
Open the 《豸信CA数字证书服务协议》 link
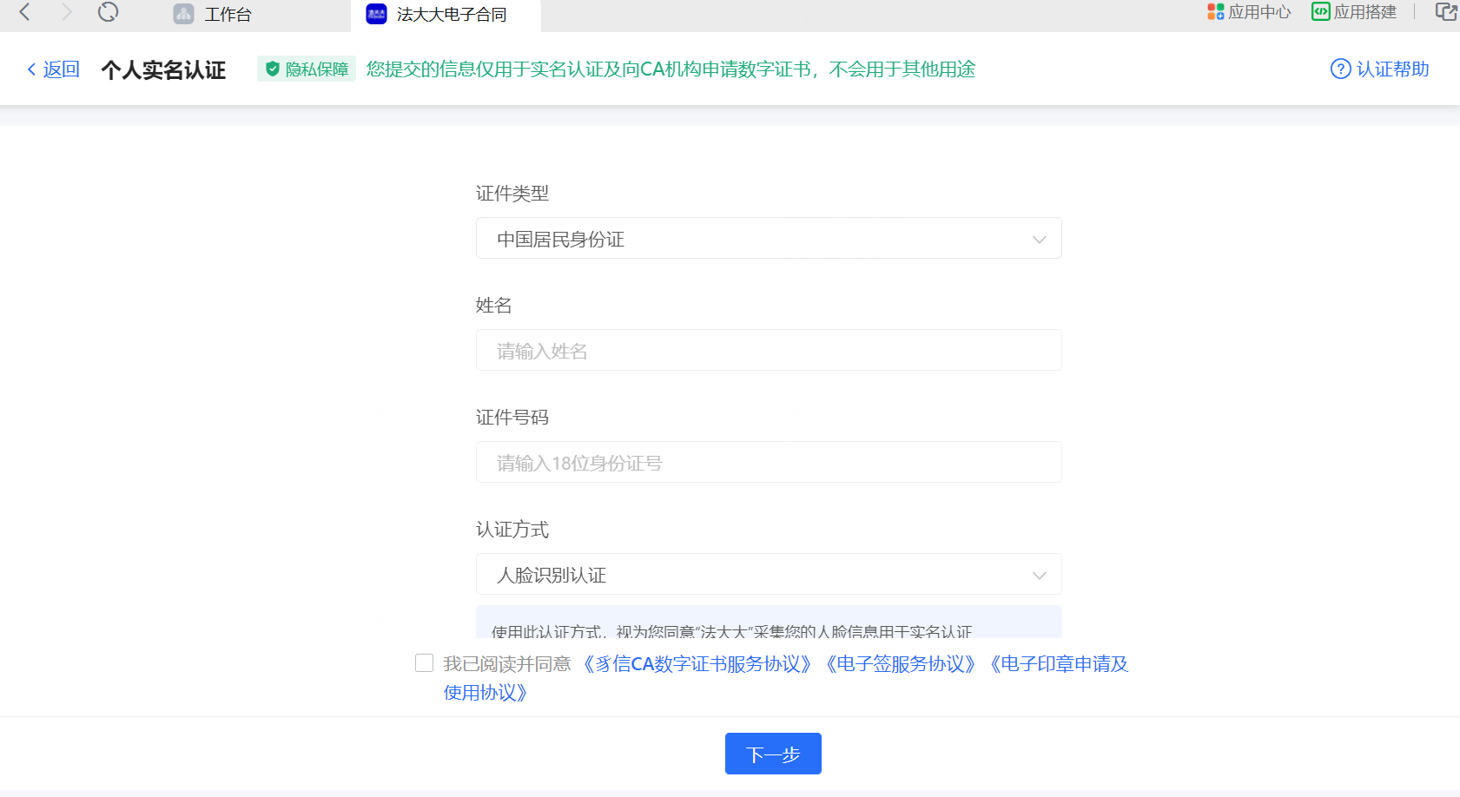(x=697, y=664)
